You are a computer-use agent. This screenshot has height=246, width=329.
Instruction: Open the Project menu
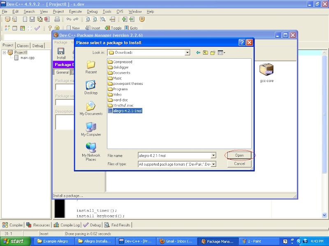(58, 11)
